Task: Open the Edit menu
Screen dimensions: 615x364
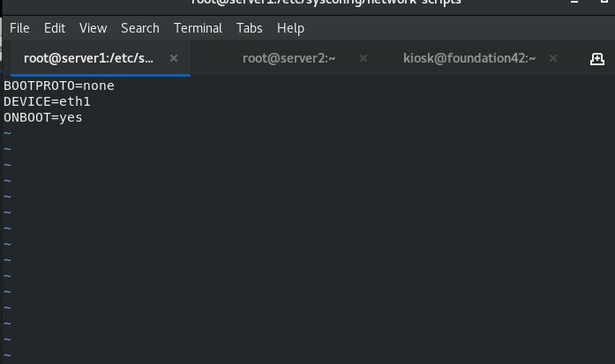Action: [x=55, y=28]
